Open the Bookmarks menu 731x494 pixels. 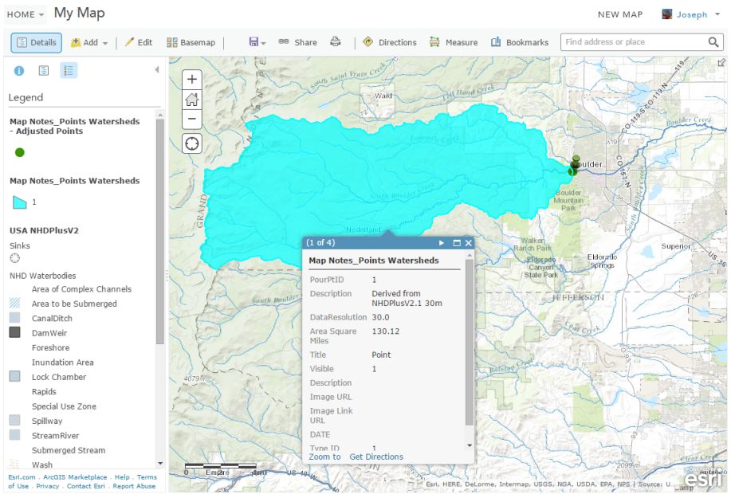click(x=520, y=42)
